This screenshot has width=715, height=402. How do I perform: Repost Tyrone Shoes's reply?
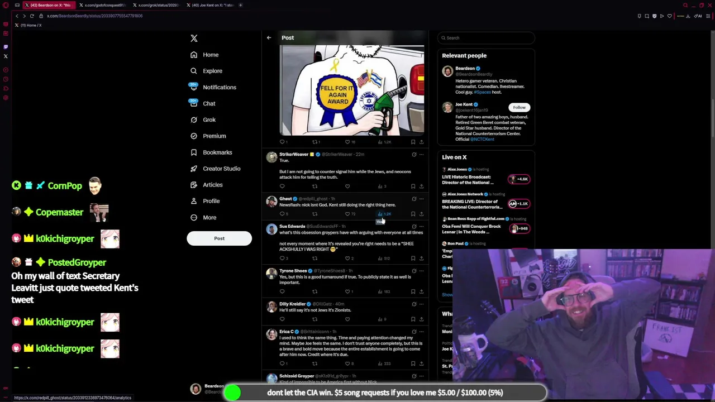click(314, 291)
